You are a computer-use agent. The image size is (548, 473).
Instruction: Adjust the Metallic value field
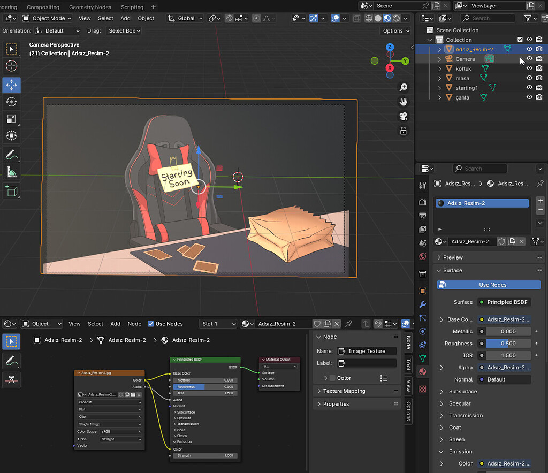pos(508,332)
